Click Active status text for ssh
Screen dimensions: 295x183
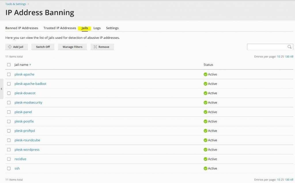tap(212, 168)
